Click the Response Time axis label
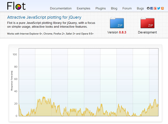The image size is (168, 124). coord(12,81)
